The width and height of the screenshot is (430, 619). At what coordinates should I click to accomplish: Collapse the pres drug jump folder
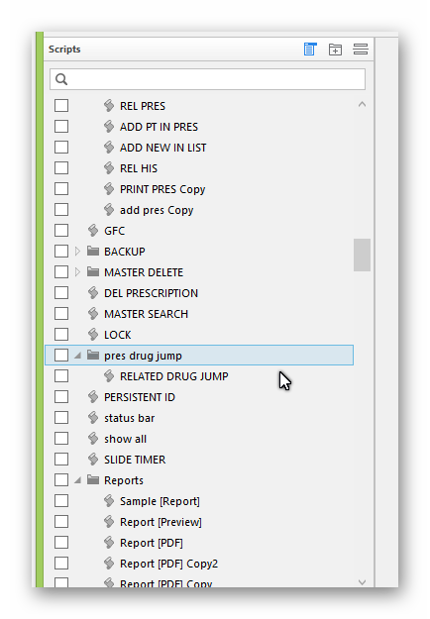click(77, 356)
